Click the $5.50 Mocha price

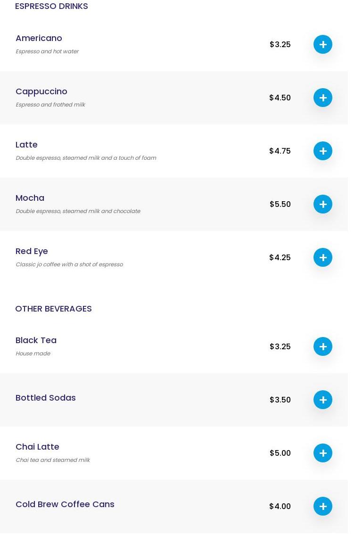click(x=280, y=204)
